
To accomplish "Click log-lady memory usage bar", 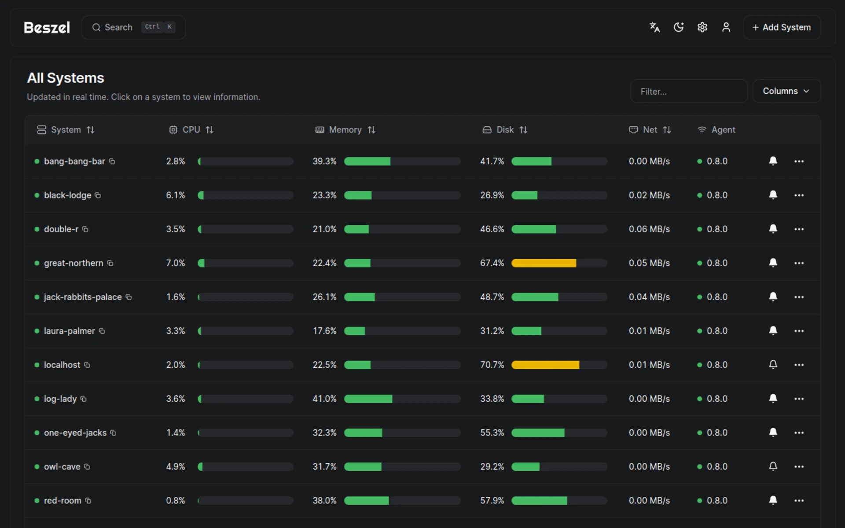I will [402, 399].
